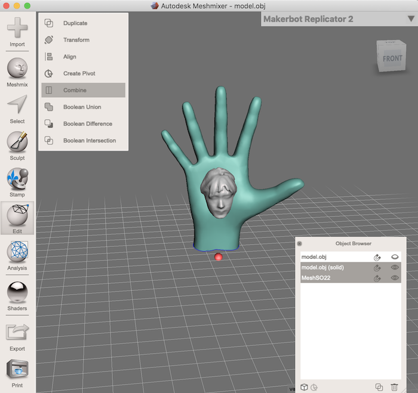418x393 pixels.
Task: Click the pivot icon in Object Browser footer
Action: pyautogui.click(x=314, y=387)
